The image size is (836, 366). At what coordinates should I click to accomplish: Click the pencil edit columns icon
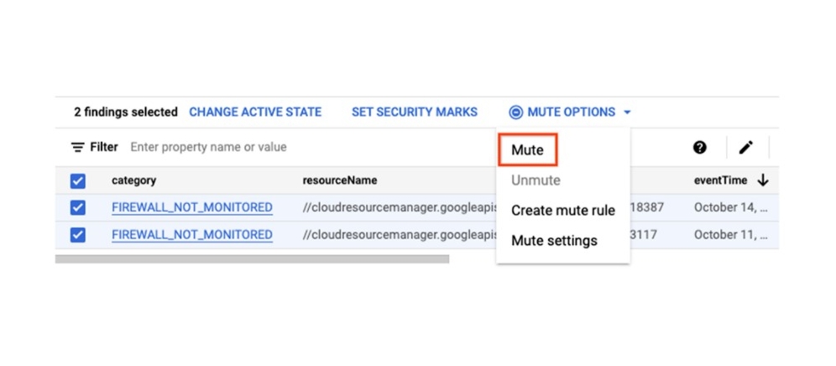745,148
